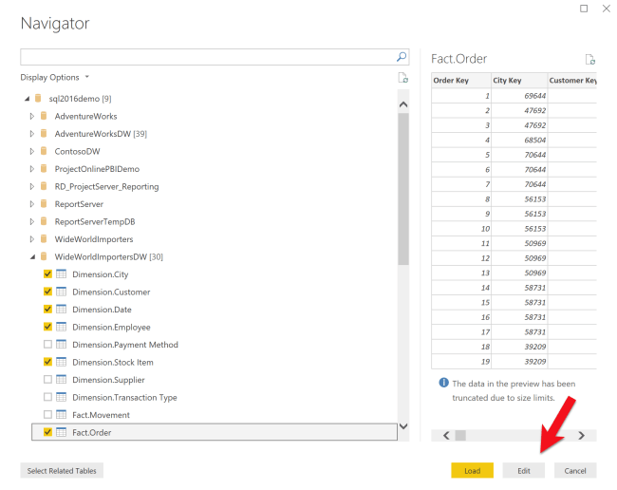The height and width of the screenshot is (490, 617).
Task: Click the preview refresh icon beside Fact.Order
Action: click(590, 59)
